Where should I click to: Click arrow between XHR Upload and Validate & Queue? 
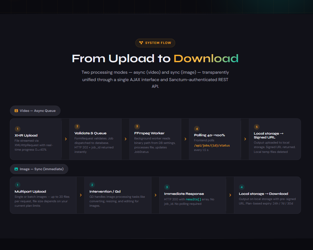tap(66, 139)
